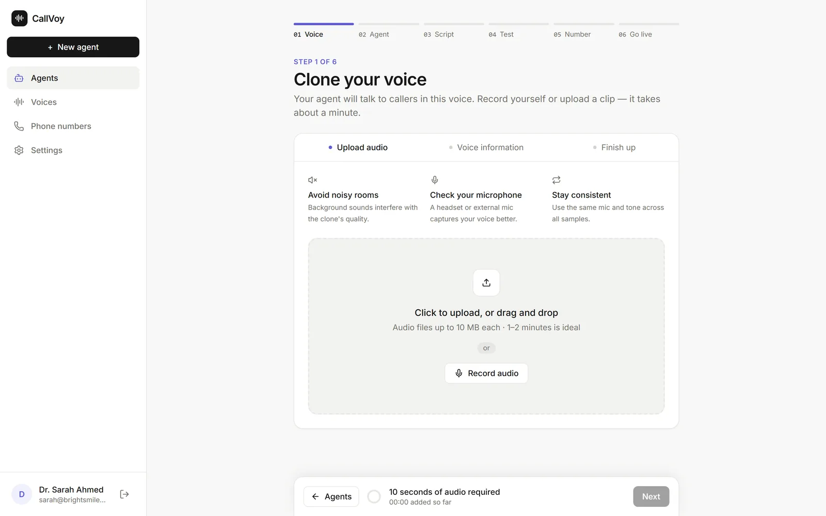The image size is (826, 516).
Task: Click the Record audio button
Action: point(486,373)
